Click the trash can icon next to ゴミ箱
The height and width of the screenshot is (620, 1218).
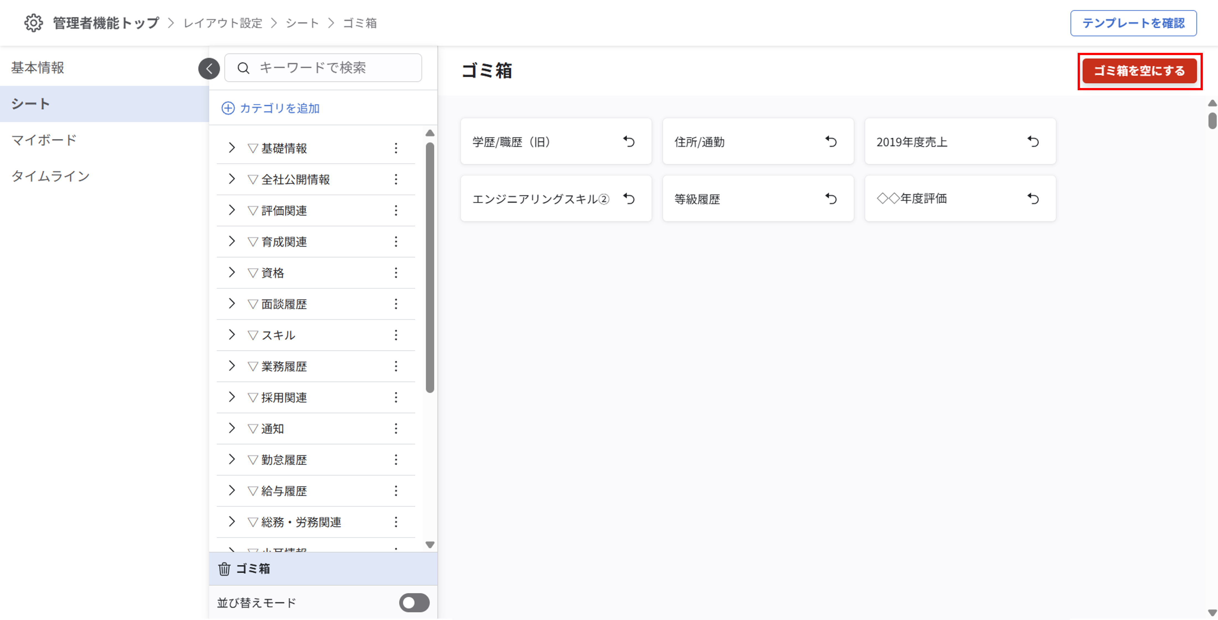click(224, 569)
